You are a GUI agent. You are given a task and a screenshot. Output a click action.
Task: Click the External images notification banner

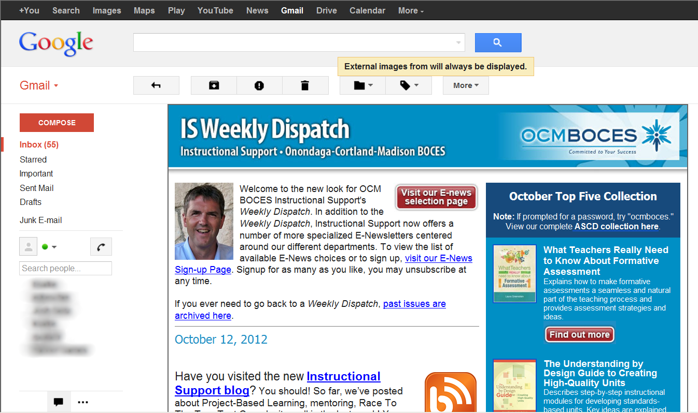436,66
